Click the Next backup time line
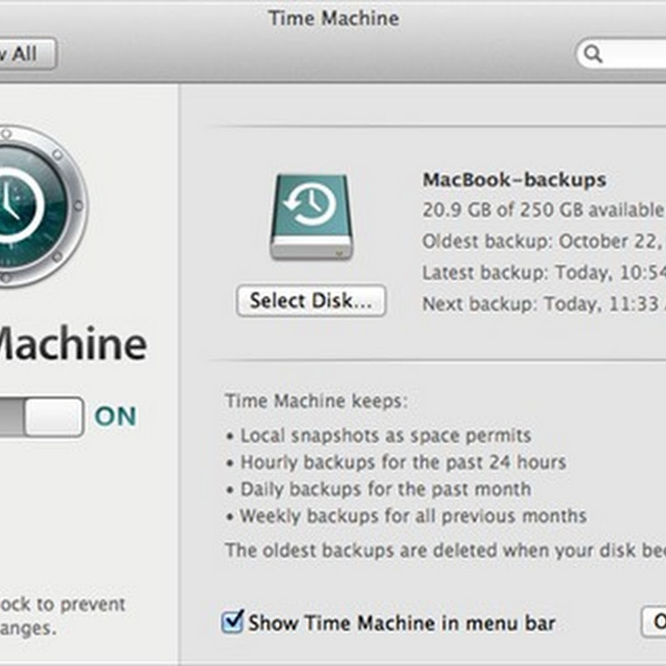The image size is (666, 666). coord(544,304)
